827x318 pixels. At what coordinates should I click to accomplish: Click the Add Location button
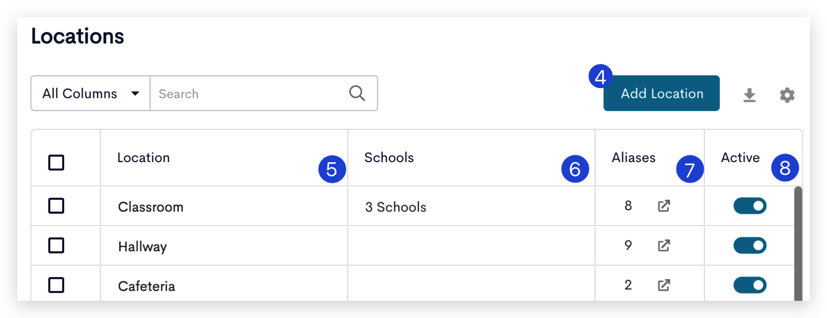pos(662,93)
